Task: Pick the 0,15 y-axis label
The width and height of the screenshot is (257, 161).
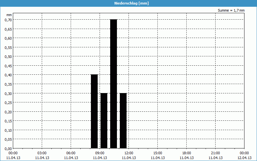Action: (8, 121)
